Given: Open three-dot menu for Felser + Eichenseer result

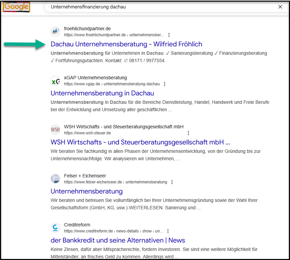Looking at the screenshot, I should point(172,182).
